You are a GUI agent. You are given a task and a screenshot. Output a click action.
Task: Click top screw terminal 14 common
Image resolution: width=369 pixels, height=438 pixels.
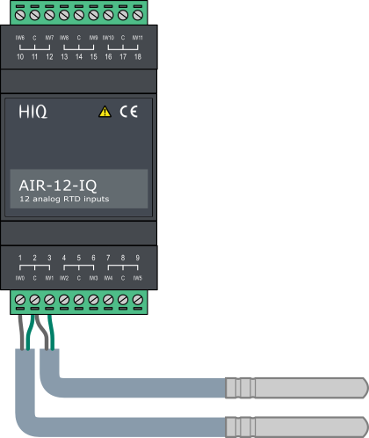click(79, 15)
